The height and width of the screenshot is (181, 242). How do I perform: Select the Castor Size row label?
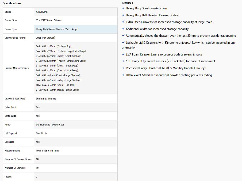pos(11,20)
